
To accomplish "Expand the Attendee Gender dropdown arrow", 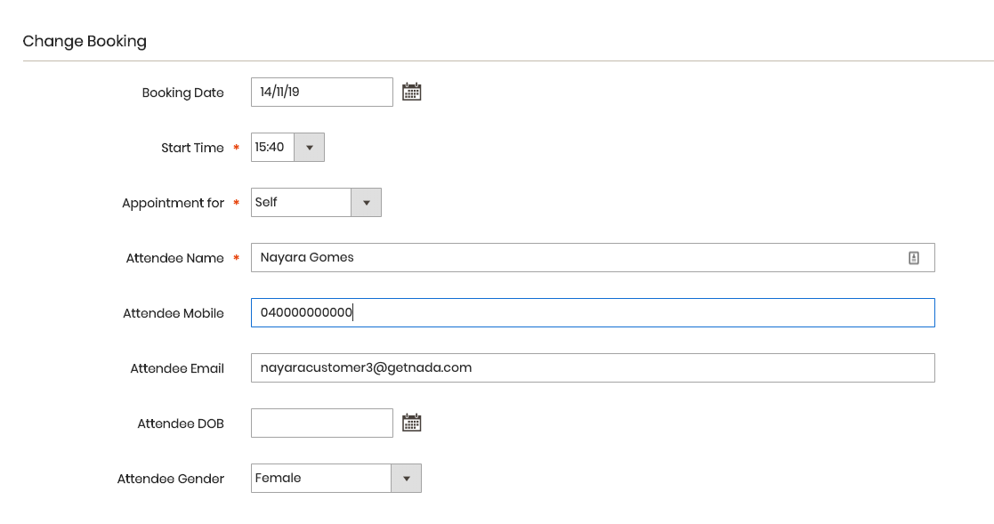I will pyautogui.click(x=407, y=479).
